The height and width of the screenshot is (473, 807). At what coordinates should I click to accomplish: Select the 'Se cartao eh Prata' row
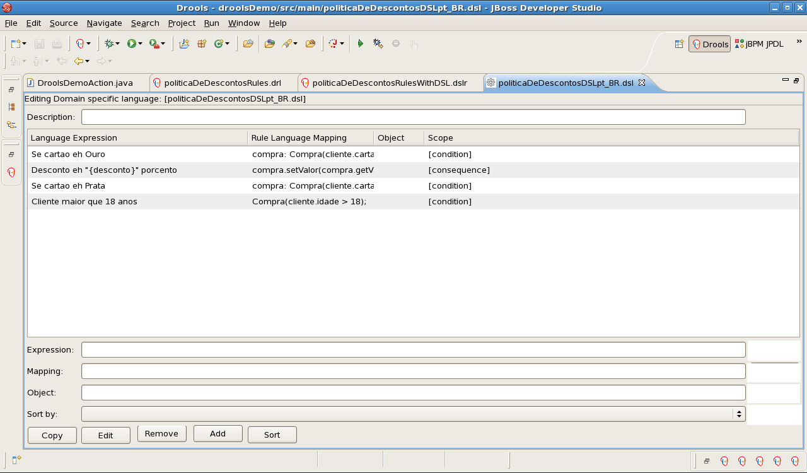point(414,185)
